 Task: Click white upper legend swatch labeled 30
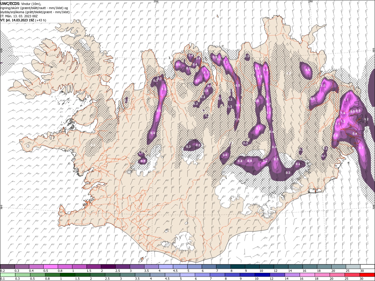pos(367,267)
